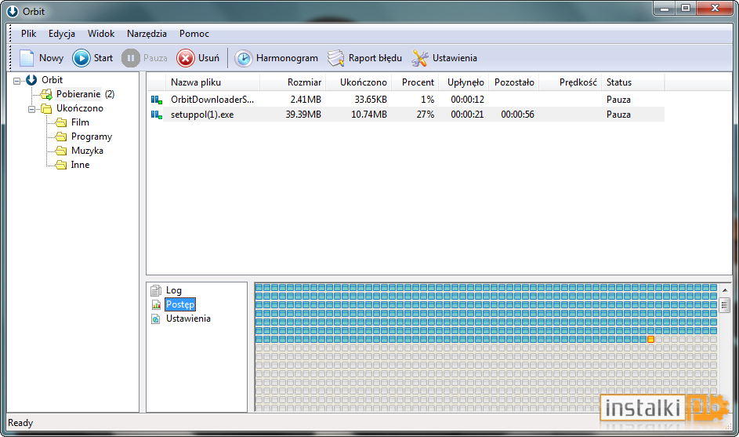
Task: Click the status icon of OrbitDownloaderS... row
Action: pos(157,100)
